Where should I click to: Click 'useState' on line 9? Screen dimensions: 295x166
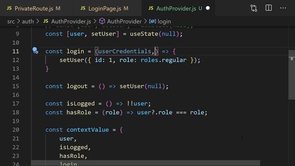(144, 34)
